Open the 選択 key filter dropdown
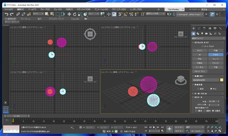 click(195, 127)
